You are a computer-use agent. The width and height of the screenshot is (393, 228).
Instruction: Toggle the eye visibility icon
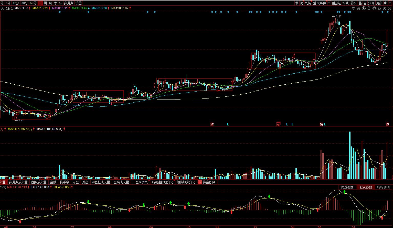click(354, 8)
